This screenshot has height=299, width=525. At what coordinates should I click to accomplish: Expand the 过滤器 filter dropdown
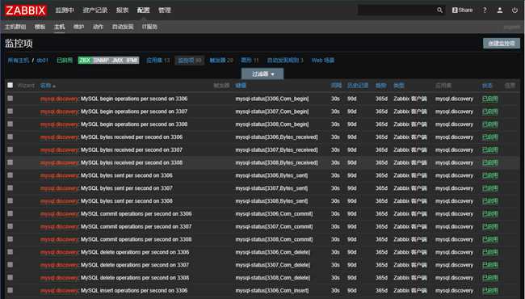click(x=262, y=74)
